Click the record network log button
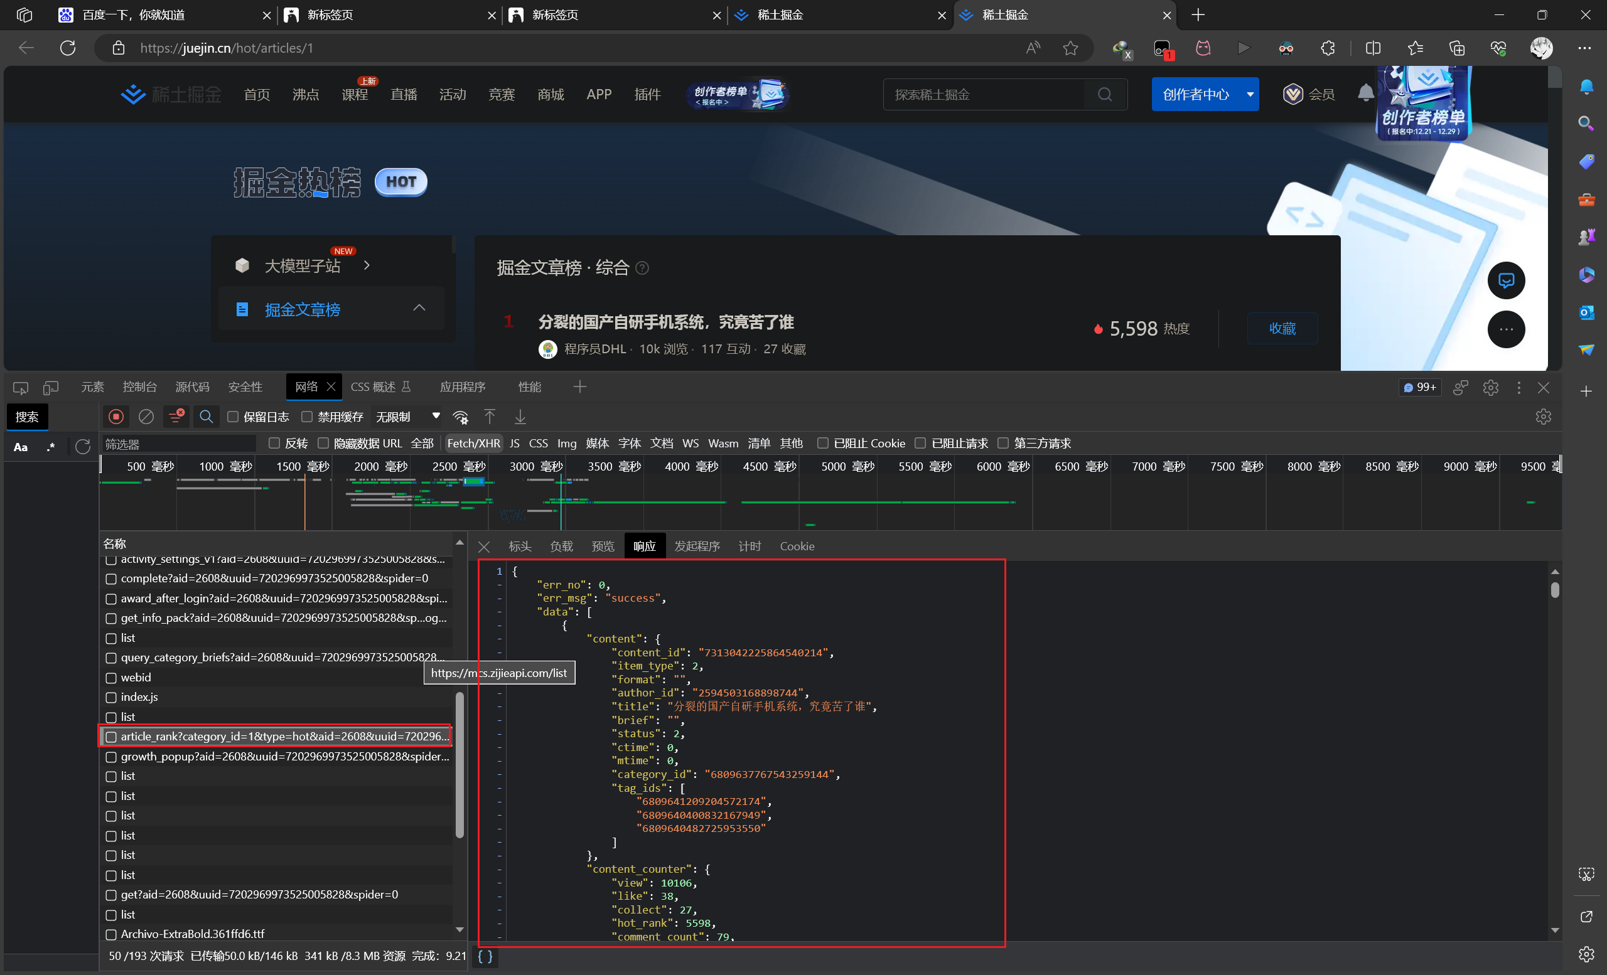The image size is (1607, 975). click(x=116, y=417)
